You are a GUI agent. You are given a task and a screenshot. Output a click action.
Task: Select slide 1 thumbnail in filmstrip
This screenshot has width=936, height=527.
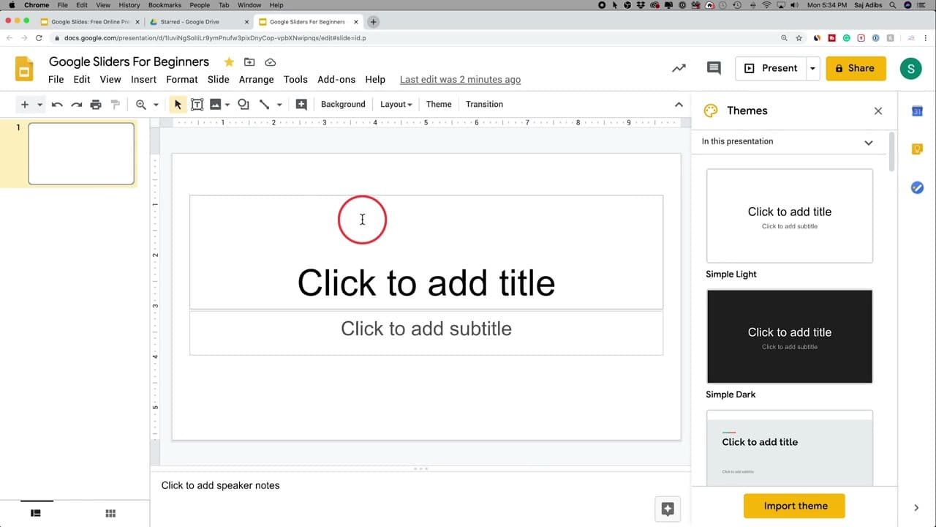click(x=81, y=153)
